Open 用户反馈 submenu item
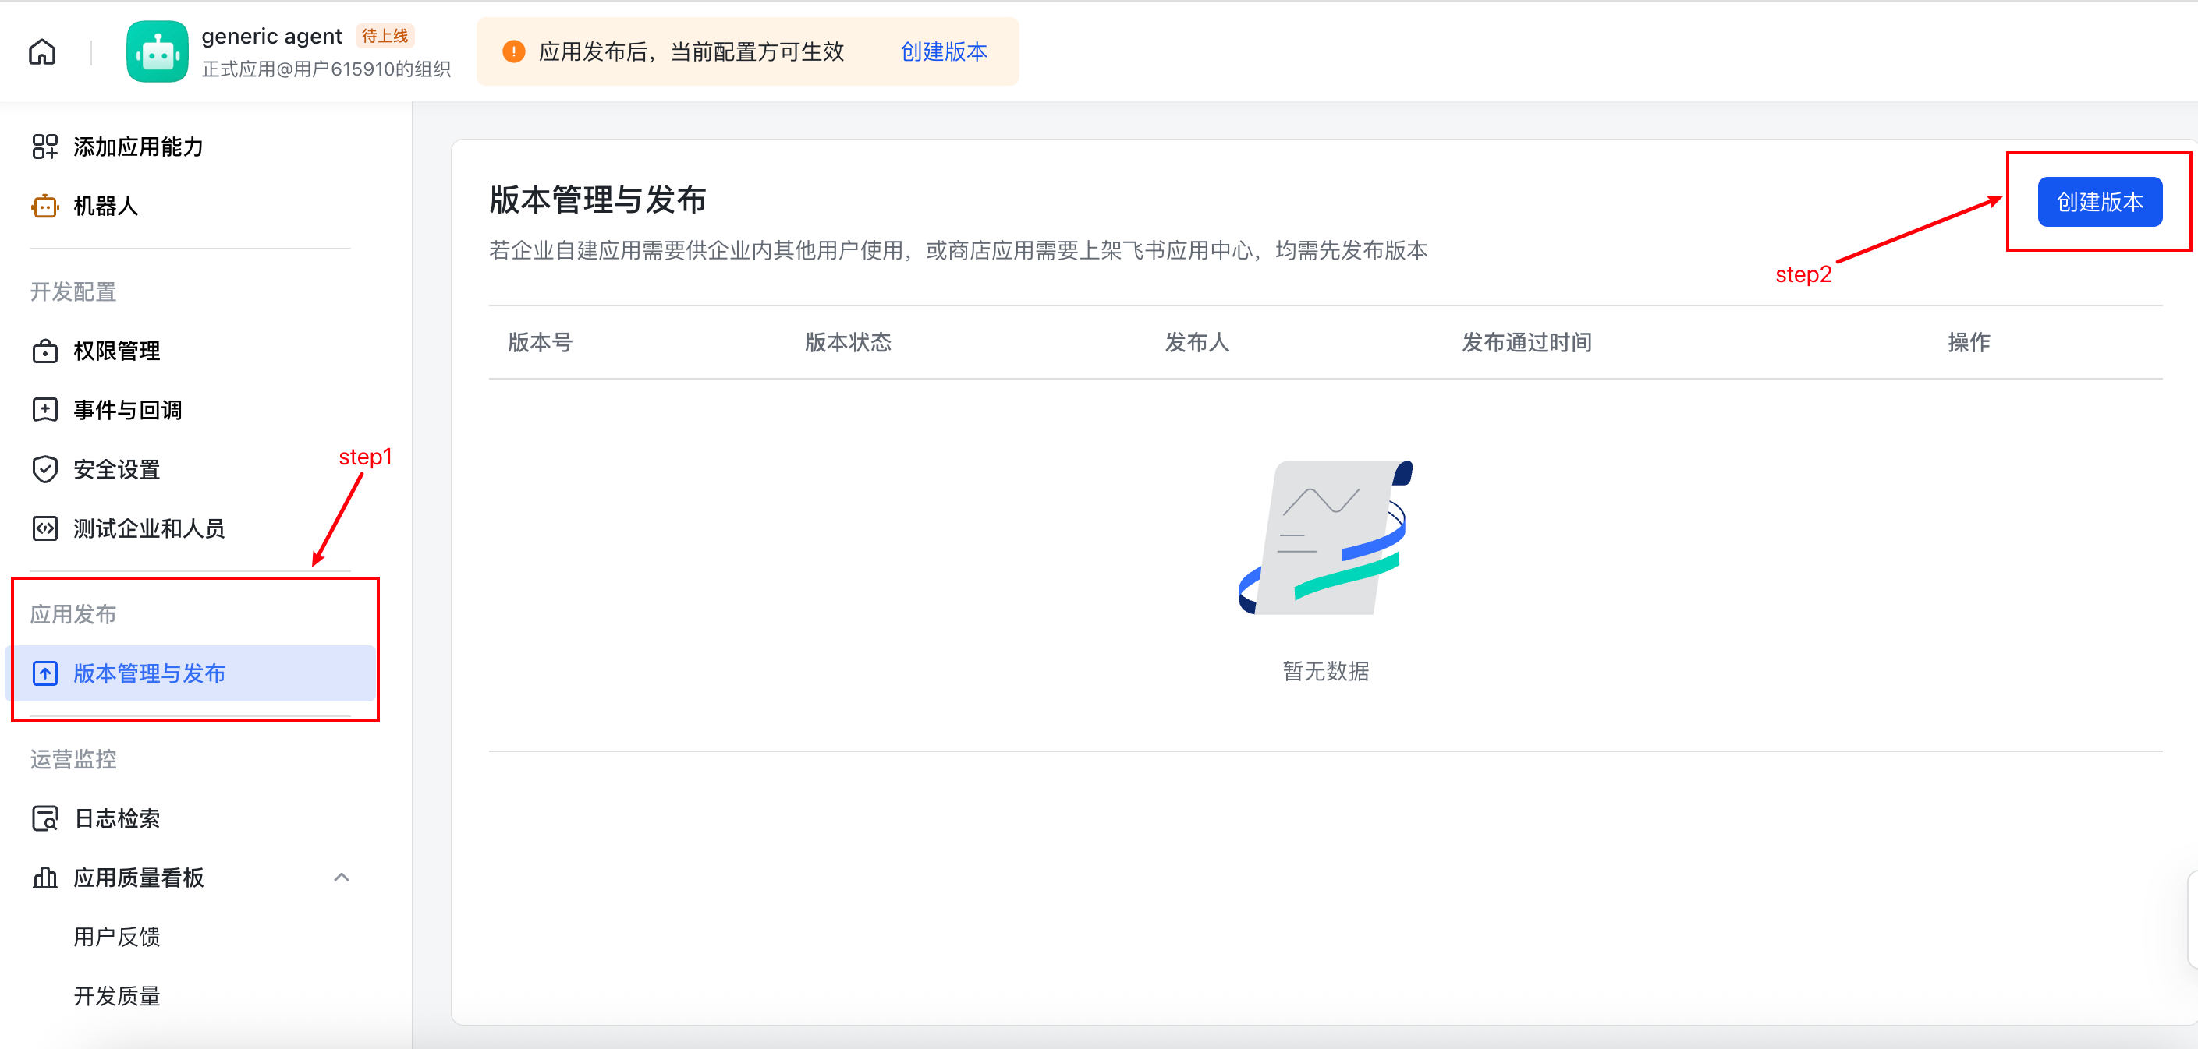Viewport: 2198px width, 1049px height. pos(117,938)
